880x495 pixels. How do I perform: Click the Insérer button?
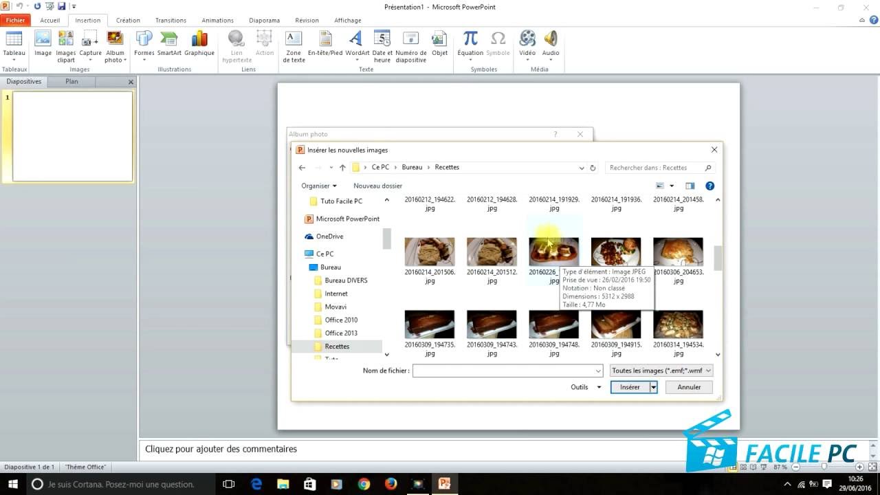[x=630, y=387]
